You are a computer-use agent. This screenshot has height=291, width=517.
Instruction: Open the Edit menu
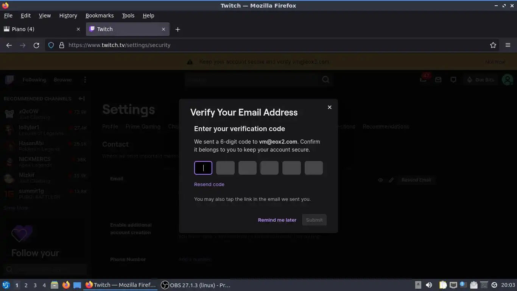click(26, 16)
